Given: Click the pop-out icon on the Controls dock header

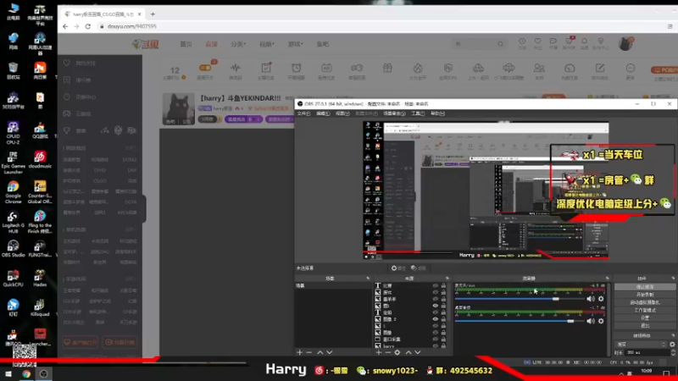Looking at the screenshot, I should [x=673, y=279].
